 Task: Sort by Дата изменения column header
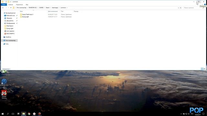pyautogui.click(x=53, y=12)
